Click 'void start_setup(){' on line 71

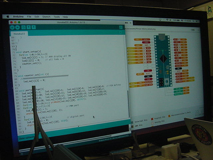click(x=28, y=52)
